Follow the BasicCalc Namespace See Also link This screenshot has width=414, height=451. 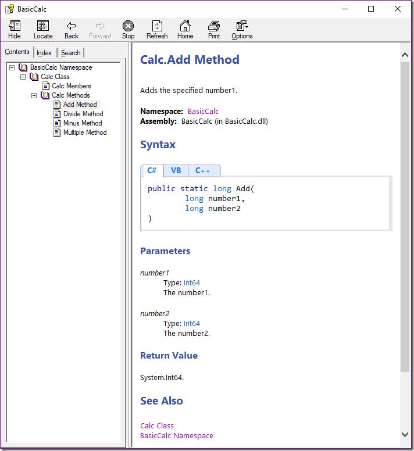(x=177, y=436)
